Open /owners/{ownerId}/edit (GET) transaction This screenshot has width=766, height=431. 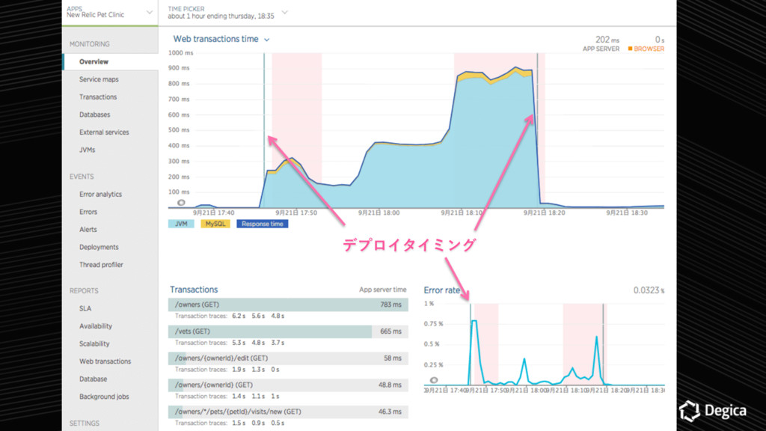pos(288,358)
